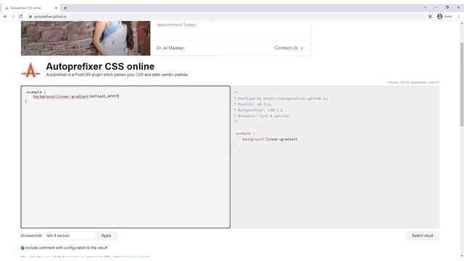Image resolution: width=464 pixels, height=261 pixels.
Task: Click the site lock icon in address bar
Action: (30, 17)
